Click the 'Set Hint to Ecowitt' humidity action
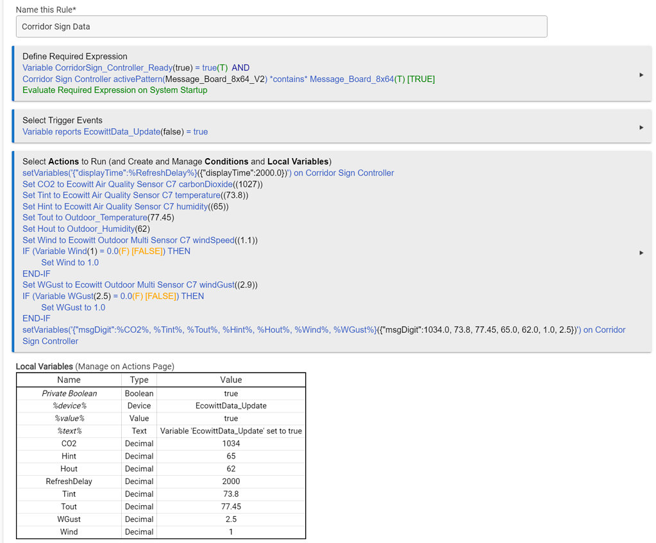This screenshot has width=656, height=543. pyautogui.click(x=125, y=207)
